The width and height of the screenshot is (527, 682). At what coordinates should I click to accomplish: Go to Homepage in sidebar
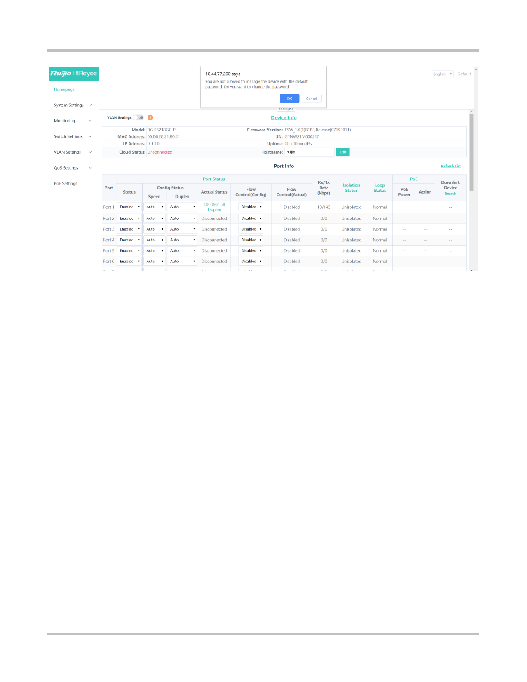(64, 89)
